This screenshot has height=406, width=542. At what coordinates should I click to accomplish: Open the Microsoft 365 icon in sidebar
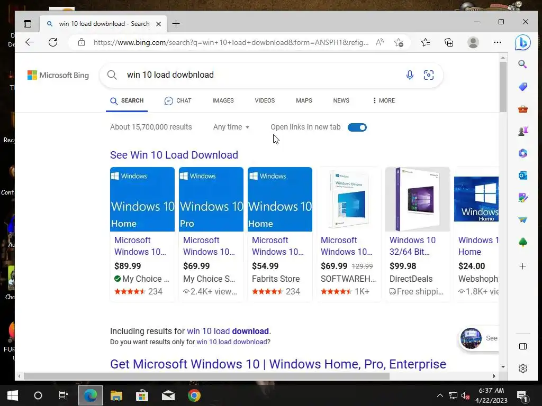pos(522,153)
